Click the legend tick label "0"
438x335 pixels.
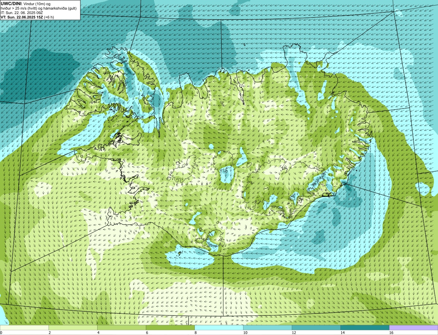[1, 333]
